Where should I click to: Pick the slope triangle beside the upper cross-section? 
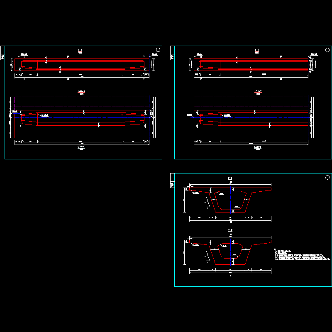(x=207, y=202)
